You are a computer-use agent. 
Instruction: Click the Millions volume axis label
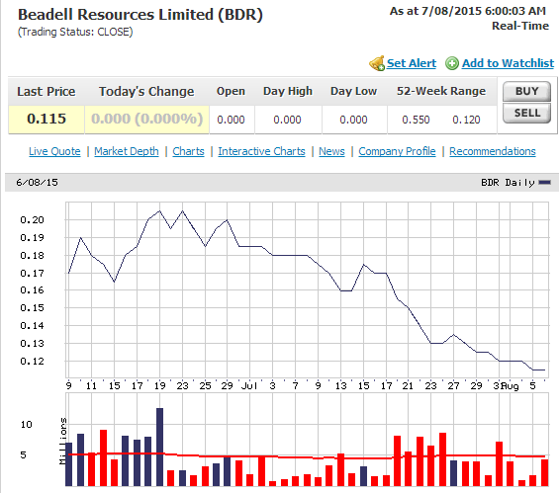(63, 441)
